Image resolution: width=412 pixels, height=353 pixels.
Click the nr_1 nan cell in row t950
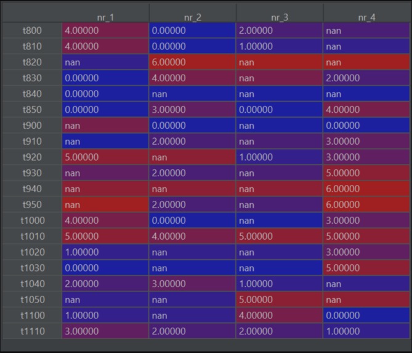tap(105, 205)
